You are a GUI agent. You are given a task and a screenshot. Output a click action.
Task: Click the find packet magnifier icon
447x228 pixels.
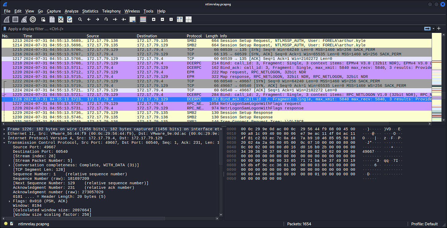80,19
